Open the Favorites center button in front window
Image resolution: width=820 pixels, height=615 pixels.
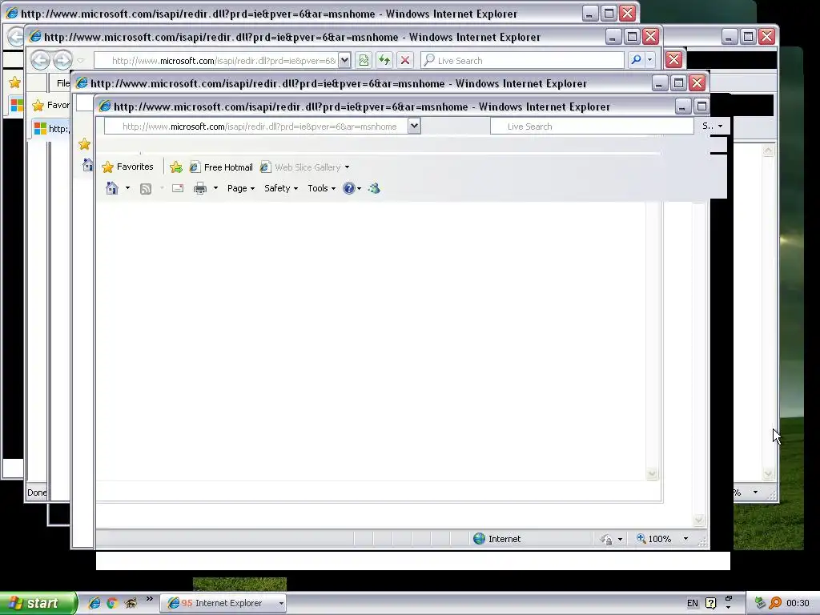coord(127,167)
